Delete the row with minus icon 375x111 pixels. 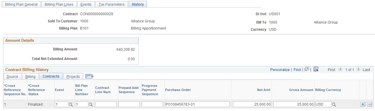point(370,104)
